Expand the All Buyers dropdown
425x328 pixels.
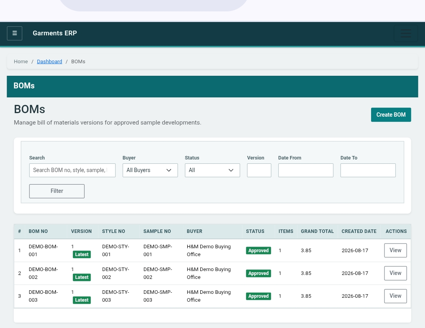tap(150, 170)
